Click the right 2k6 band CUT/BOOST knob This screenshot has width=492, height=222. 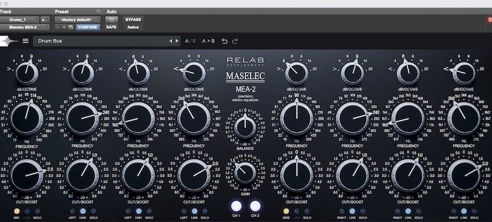pyautogui.click(x=464, y=175)
